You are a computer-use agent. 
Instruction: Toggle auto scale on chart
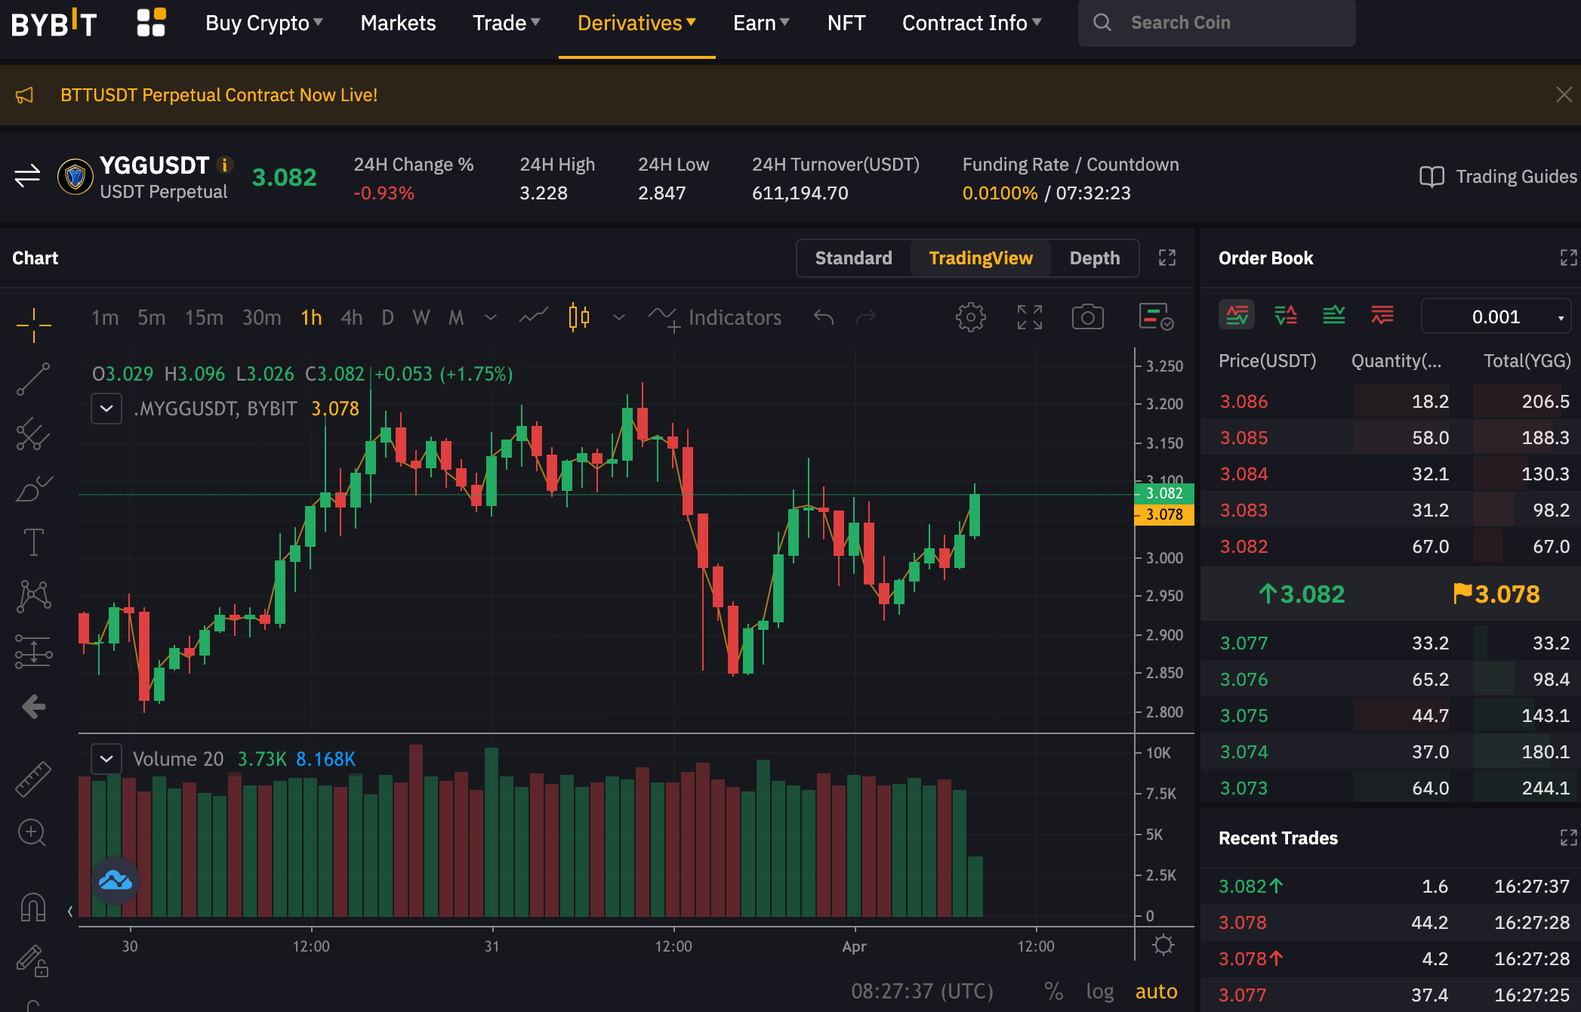[1156, 991]
